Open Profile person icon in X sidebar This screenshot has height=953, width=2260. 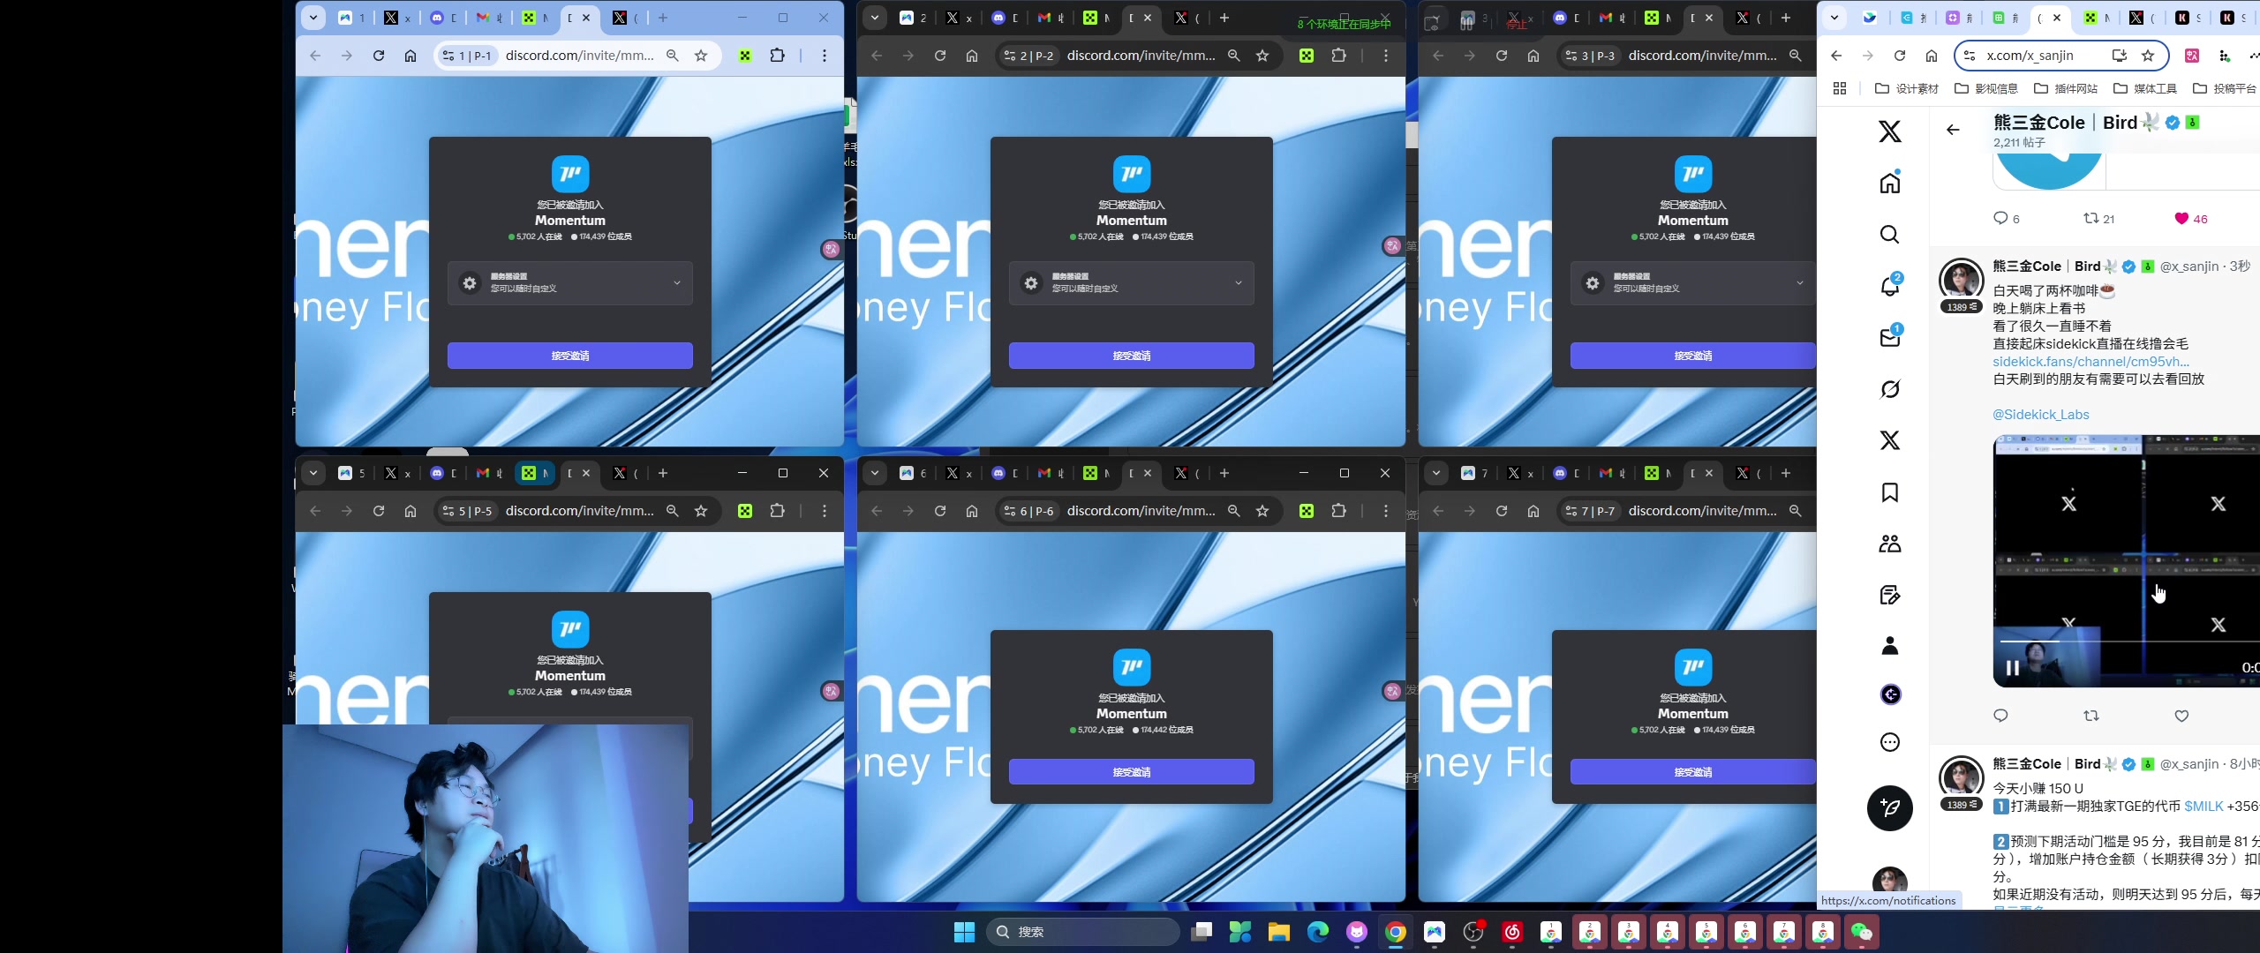pyautogui.click(x=1889, y=646)
